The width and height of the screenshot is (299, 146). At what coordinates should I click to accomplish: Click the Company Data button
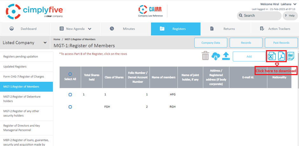[x=211, y=43]
